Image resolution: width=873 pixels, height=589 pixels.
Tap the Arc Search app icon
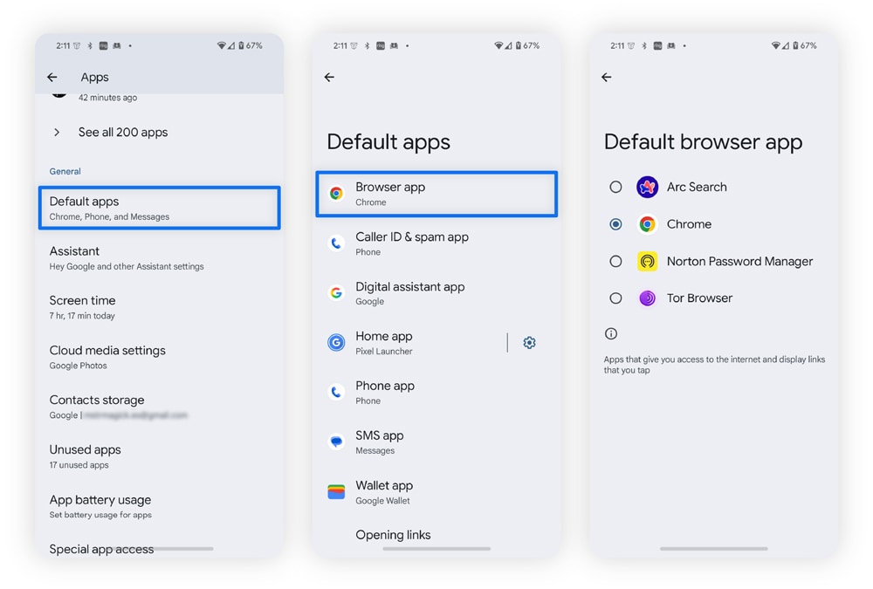[647, 187]
